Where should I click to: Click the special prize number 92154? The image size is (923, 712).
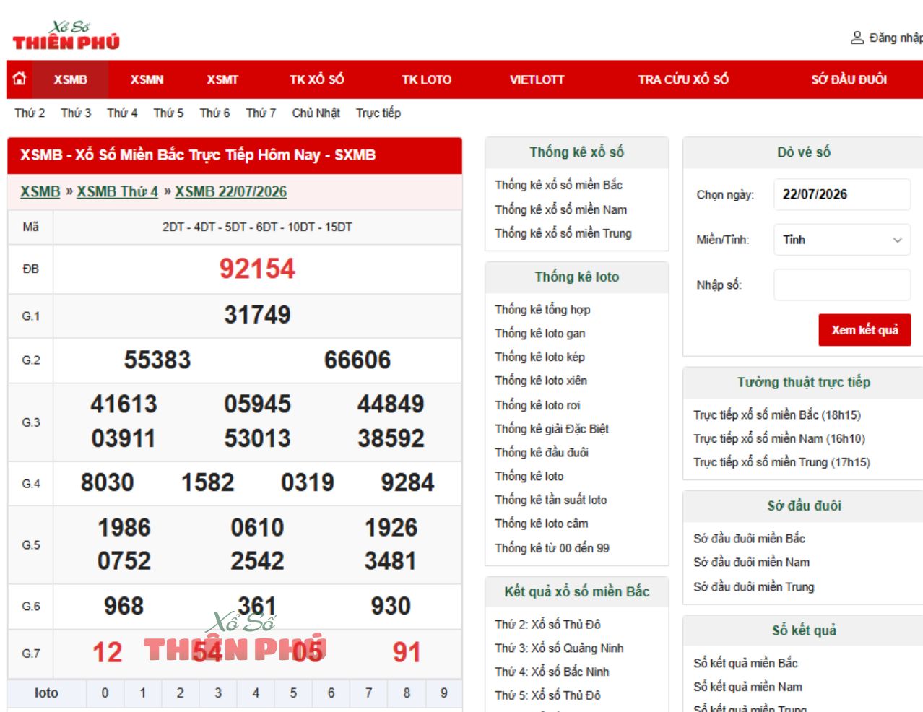pyautogui.click(x=257, y=269)
